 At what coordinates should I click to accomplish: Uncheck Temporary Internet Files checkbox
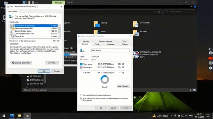(x=11, y=28)
